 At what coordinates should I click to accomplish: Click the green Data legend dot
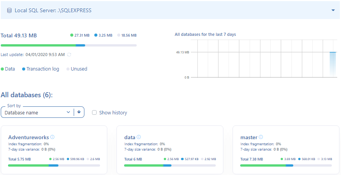click(3, 69)
